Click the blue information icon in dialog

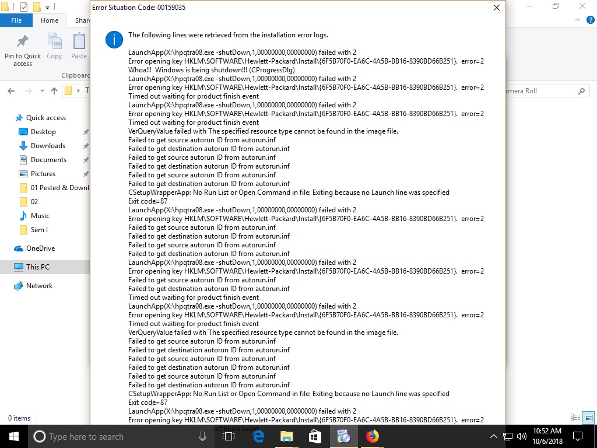point(114,40)
